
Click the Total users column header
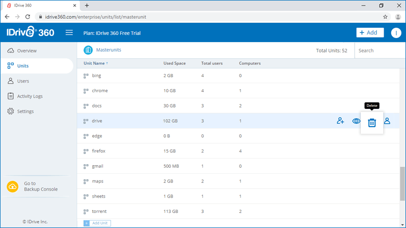coord(212,63)
